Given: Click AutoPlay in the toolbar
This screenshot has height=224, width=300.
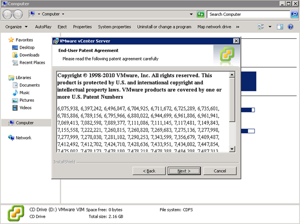Looking at the screenshot, I should [43, 27].
